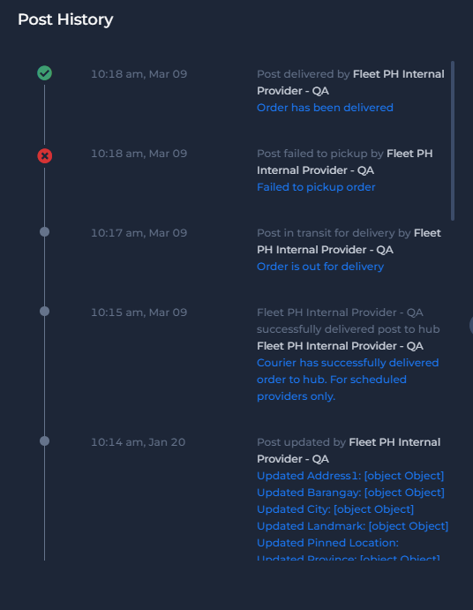Select the Jan 20 post updated timeline dot

[44, 441]
